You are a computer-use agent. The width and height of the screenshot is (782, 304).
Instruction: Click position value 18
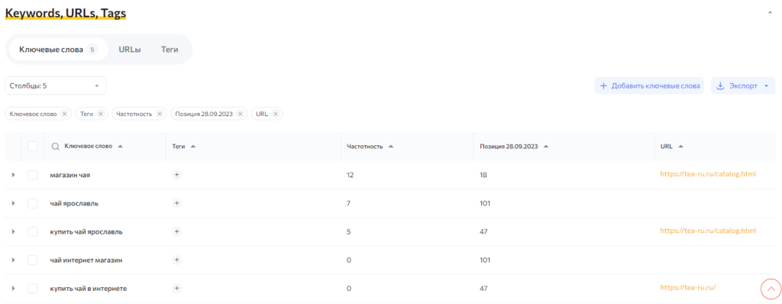pyautogui.click(x=483, y=175)
